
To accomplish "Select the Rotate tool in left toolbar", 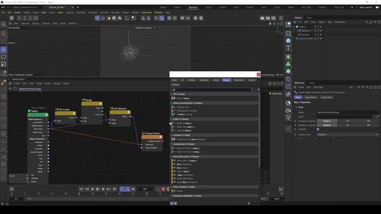I will coord(4,57).
